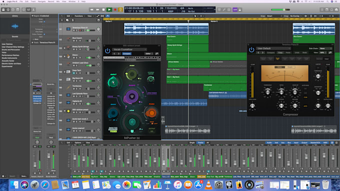The image size is (340, 191).
Task: Open the Library panel via toolbar icon
Action: click(x=3, y=10)
